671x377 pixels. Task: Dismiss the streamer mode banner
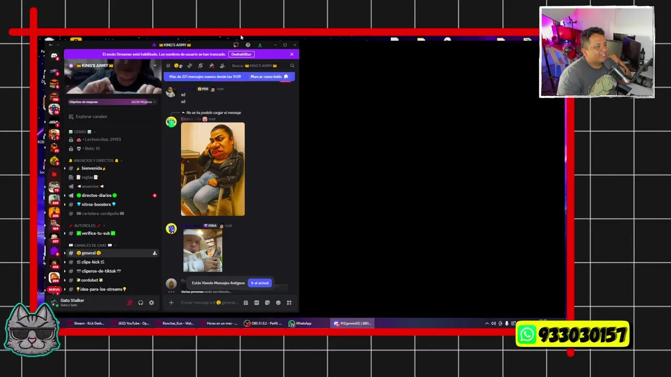292,54
